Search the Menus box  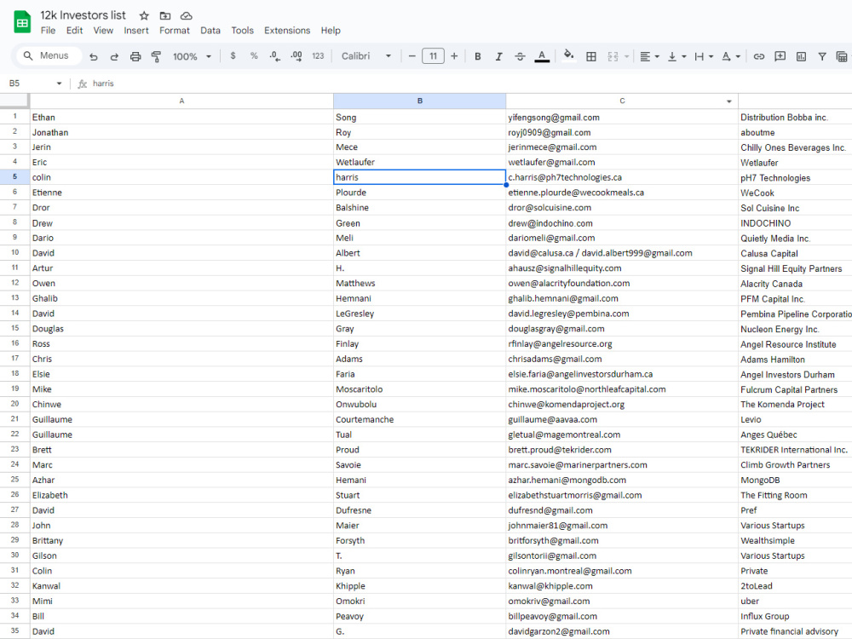coord(49,55)
